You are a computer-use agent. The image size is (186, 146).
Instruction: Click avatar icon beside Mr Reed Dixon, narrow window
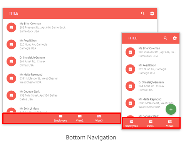[x=131, y=69]
